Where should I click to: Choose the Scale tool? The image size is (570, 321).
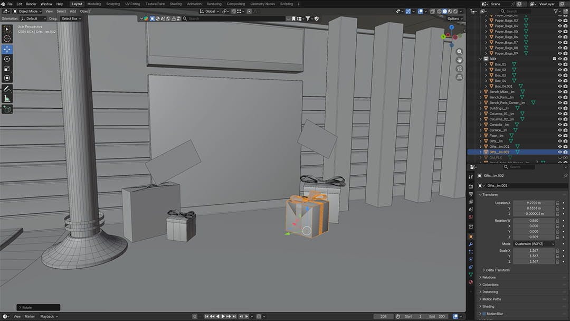click(x=7, y=69)
